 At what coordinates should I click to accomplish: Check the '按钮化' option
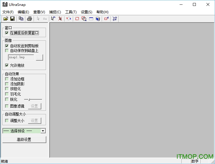tap(7, 89)
